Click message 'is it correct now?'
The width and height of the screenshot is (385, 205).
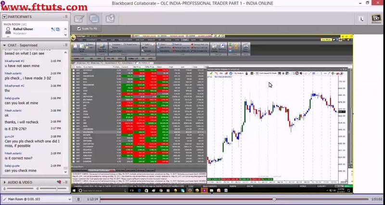click(18, 158)
